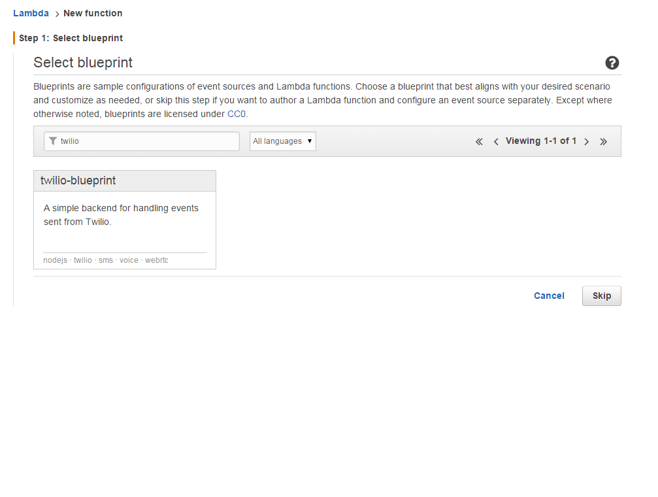This screenshot has height=497, width=658.
Task: Jump to last page of blueprints
Action: (x=604, y=142)
